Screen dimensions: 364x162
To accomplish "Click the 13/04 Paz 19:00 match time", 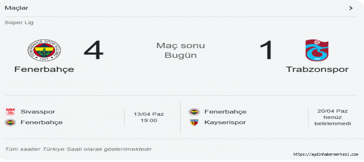I will (149, 117).
